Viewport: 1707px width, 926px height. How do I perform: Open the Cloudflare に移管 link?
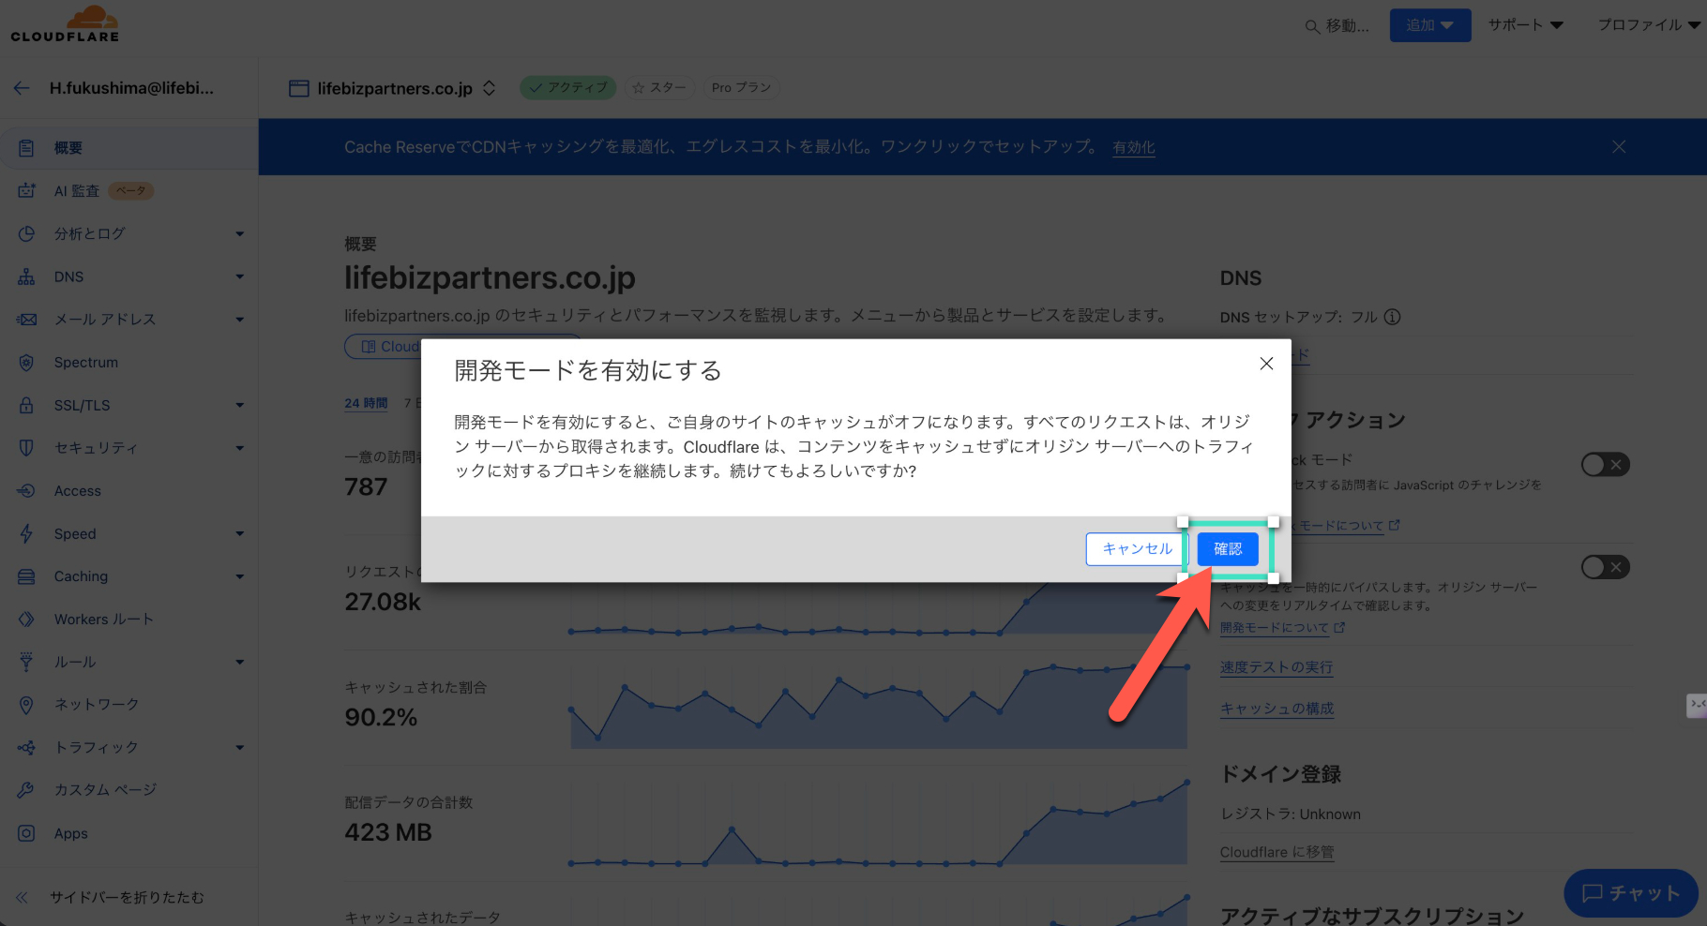pos(1276,852)
